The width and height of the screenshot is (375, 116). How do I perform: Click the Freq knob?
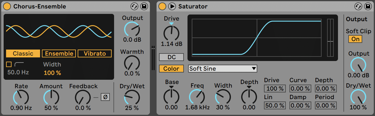pyautogui.click(x=197, y=97)
